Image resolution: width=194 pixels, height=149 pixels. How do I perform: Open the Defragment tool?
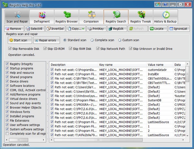(x=42, y=17)
